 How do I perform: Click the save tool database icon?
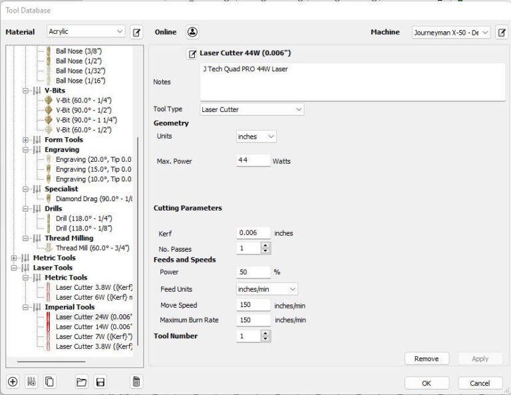100,382
